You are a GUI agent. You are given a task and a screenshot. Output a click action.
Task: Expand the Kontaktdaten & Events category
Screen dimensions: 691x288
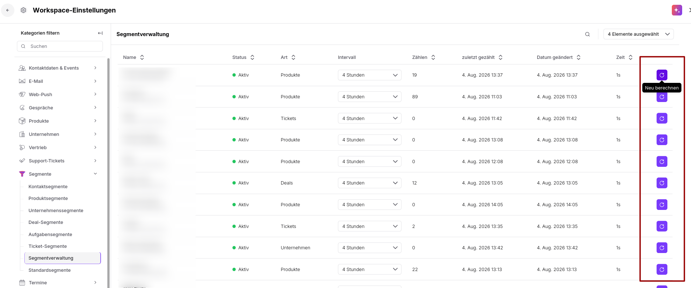(x=58, y=68)
